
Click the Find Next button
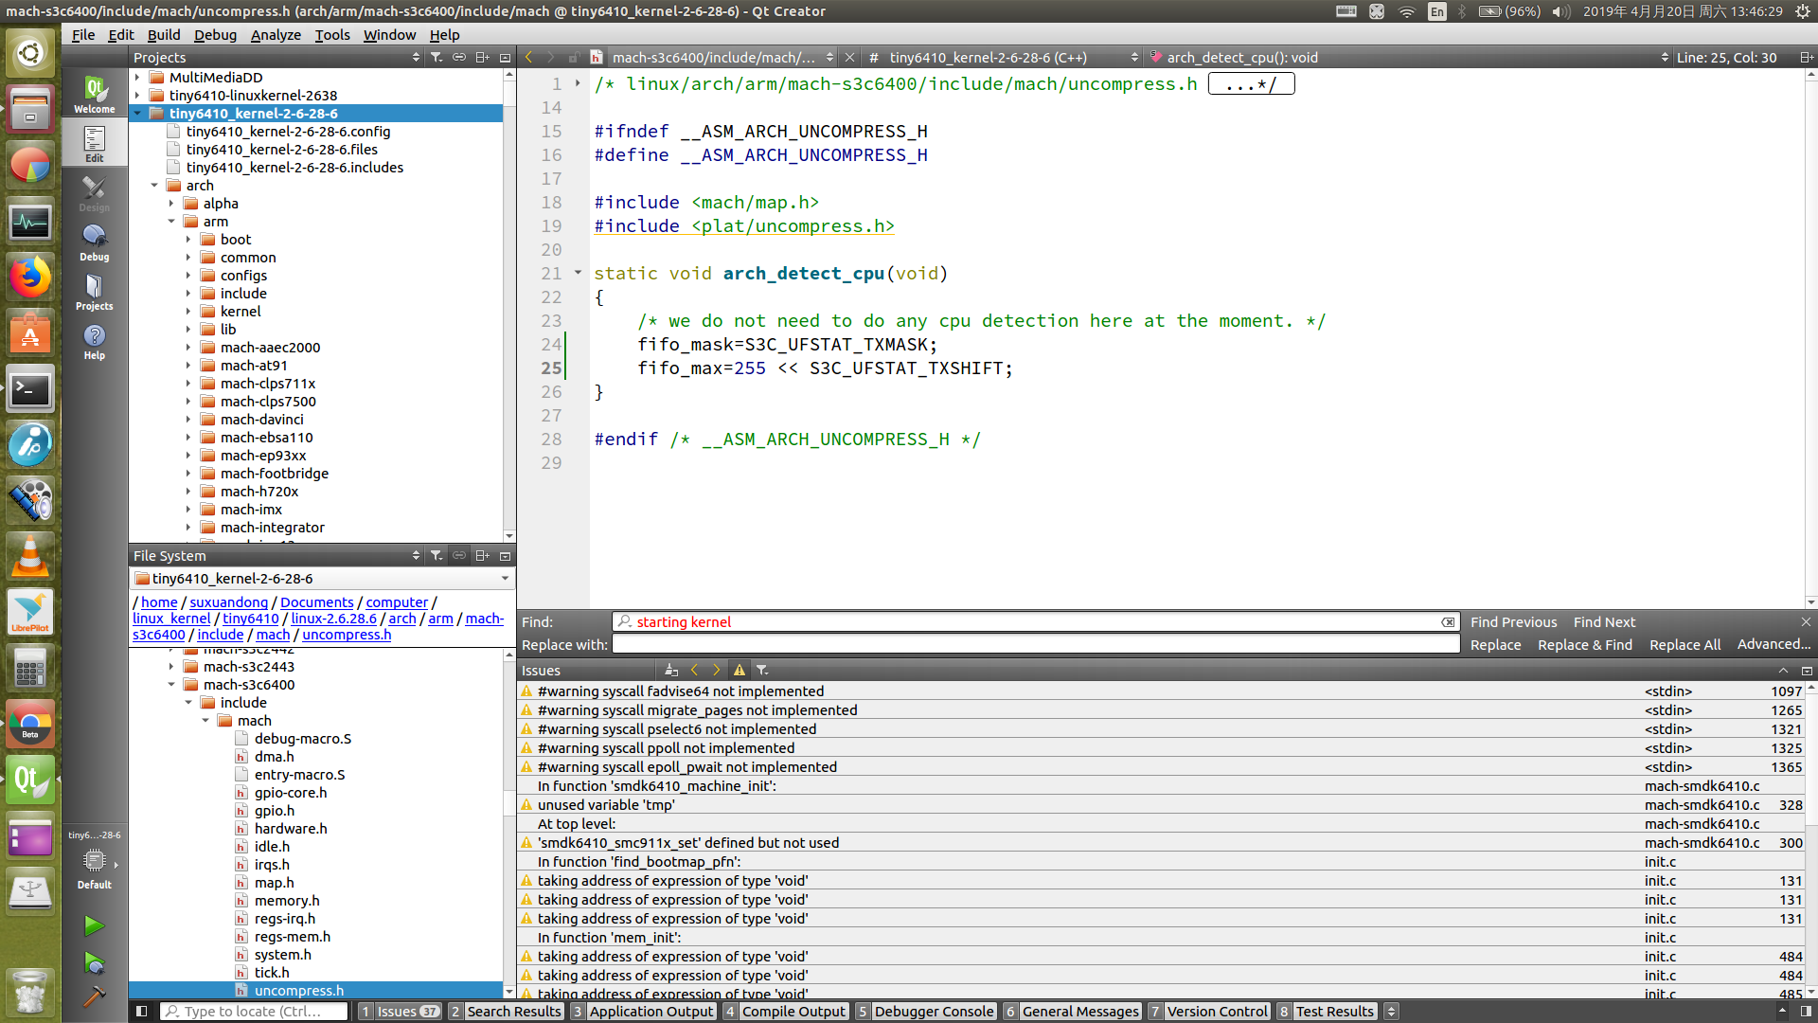(x=1604, y=622)
